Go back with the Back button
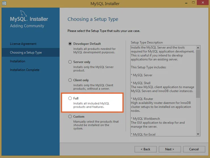 pyautogui.click(x=146, y=149)
